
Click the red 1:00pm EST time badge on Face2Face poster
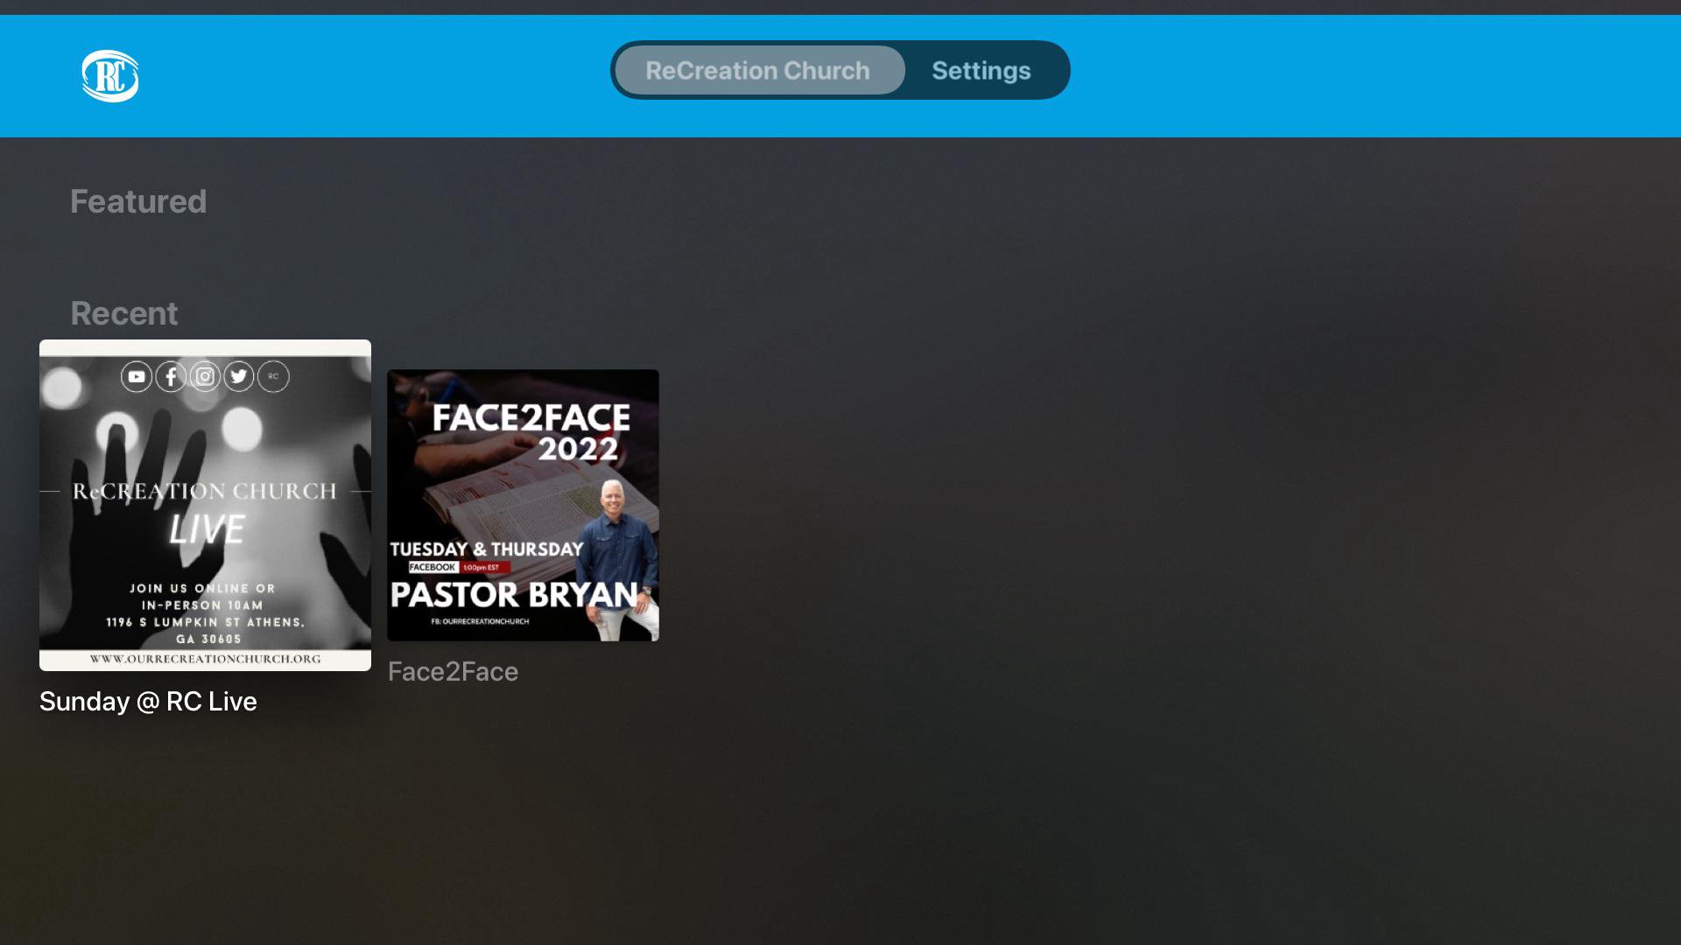[x=484, y=568]
